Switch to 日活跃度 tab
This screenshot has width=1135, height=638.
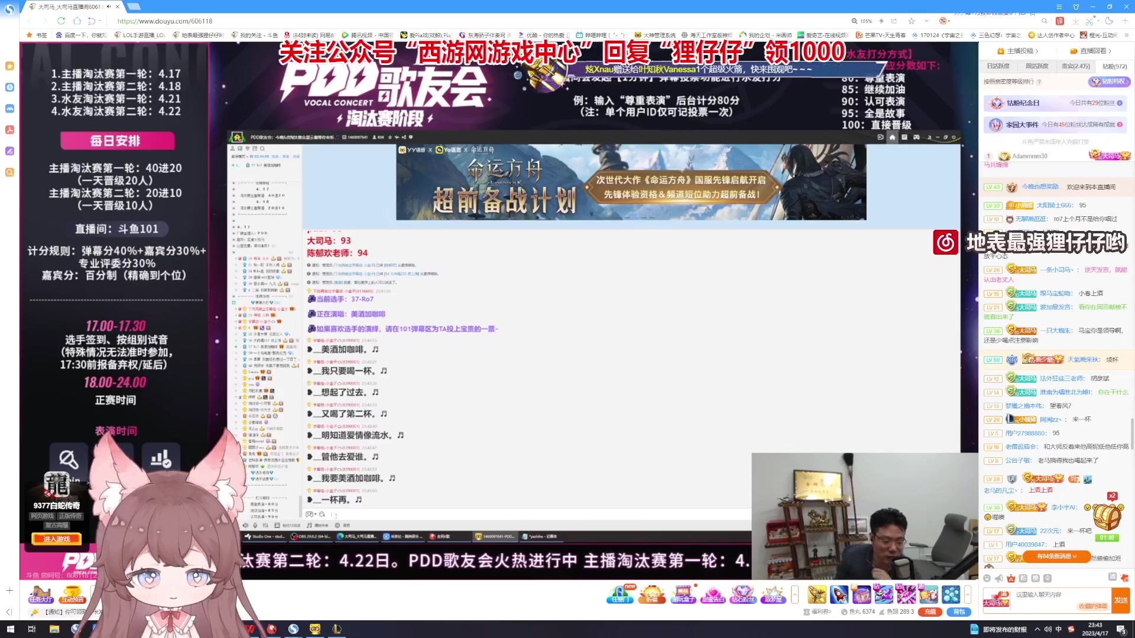[x=998, y=66]
